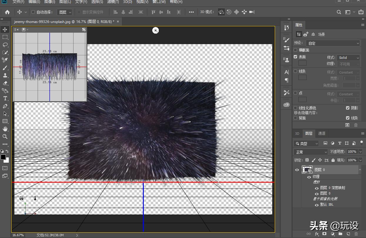Open the 预设 preset dropdown
Screen dimensions: 366x238
pyautogui.click(x=333, y=43)
